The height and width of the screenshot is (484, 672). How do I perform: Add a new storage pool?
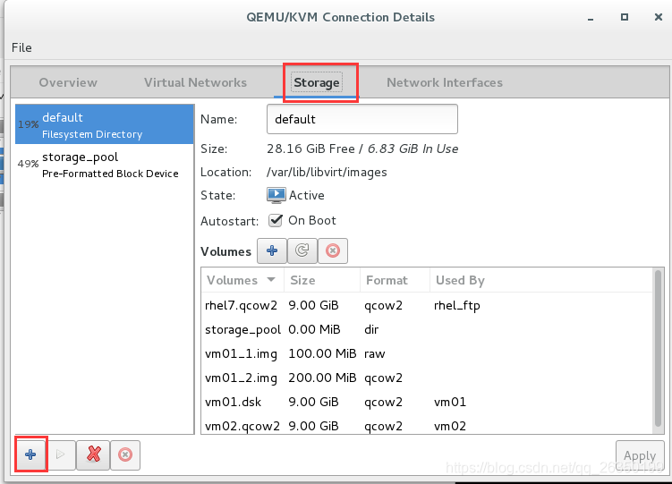(30, 454)
